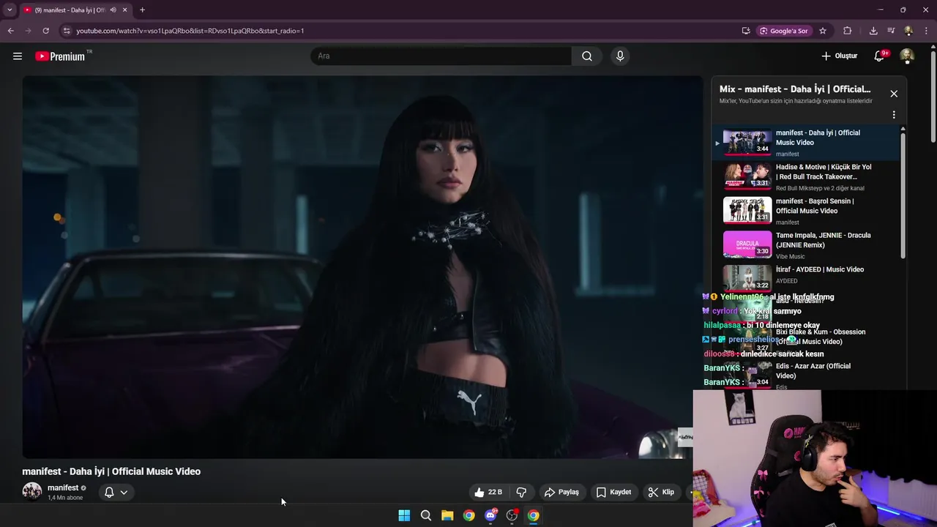Click the video player to pause
The image size is (937, 527).
(x=362, y=267)
